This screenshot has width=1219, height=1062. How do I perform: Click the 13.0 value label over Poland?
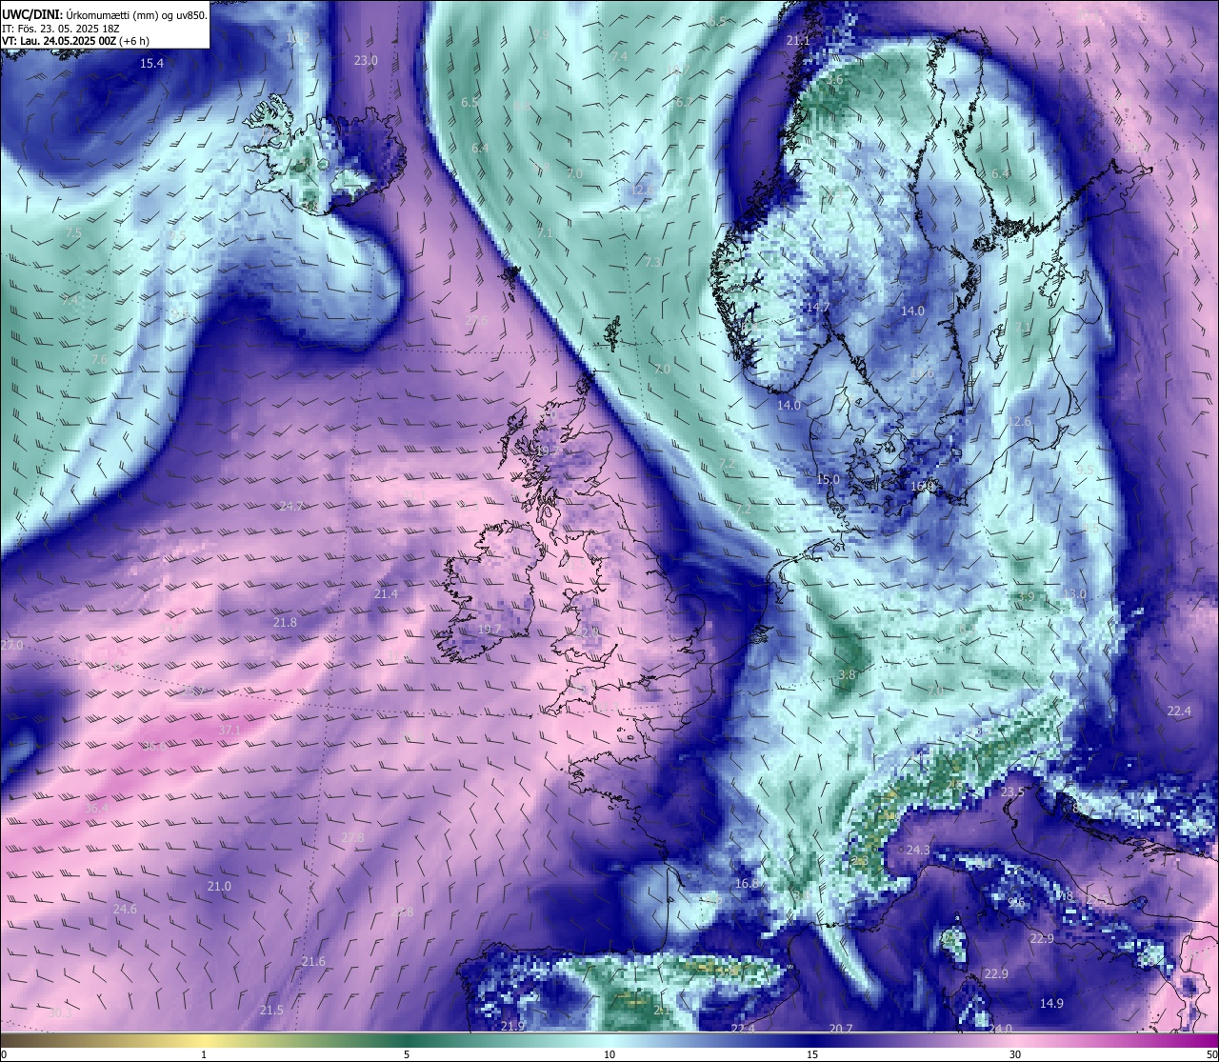click(x=1074, y=593)
